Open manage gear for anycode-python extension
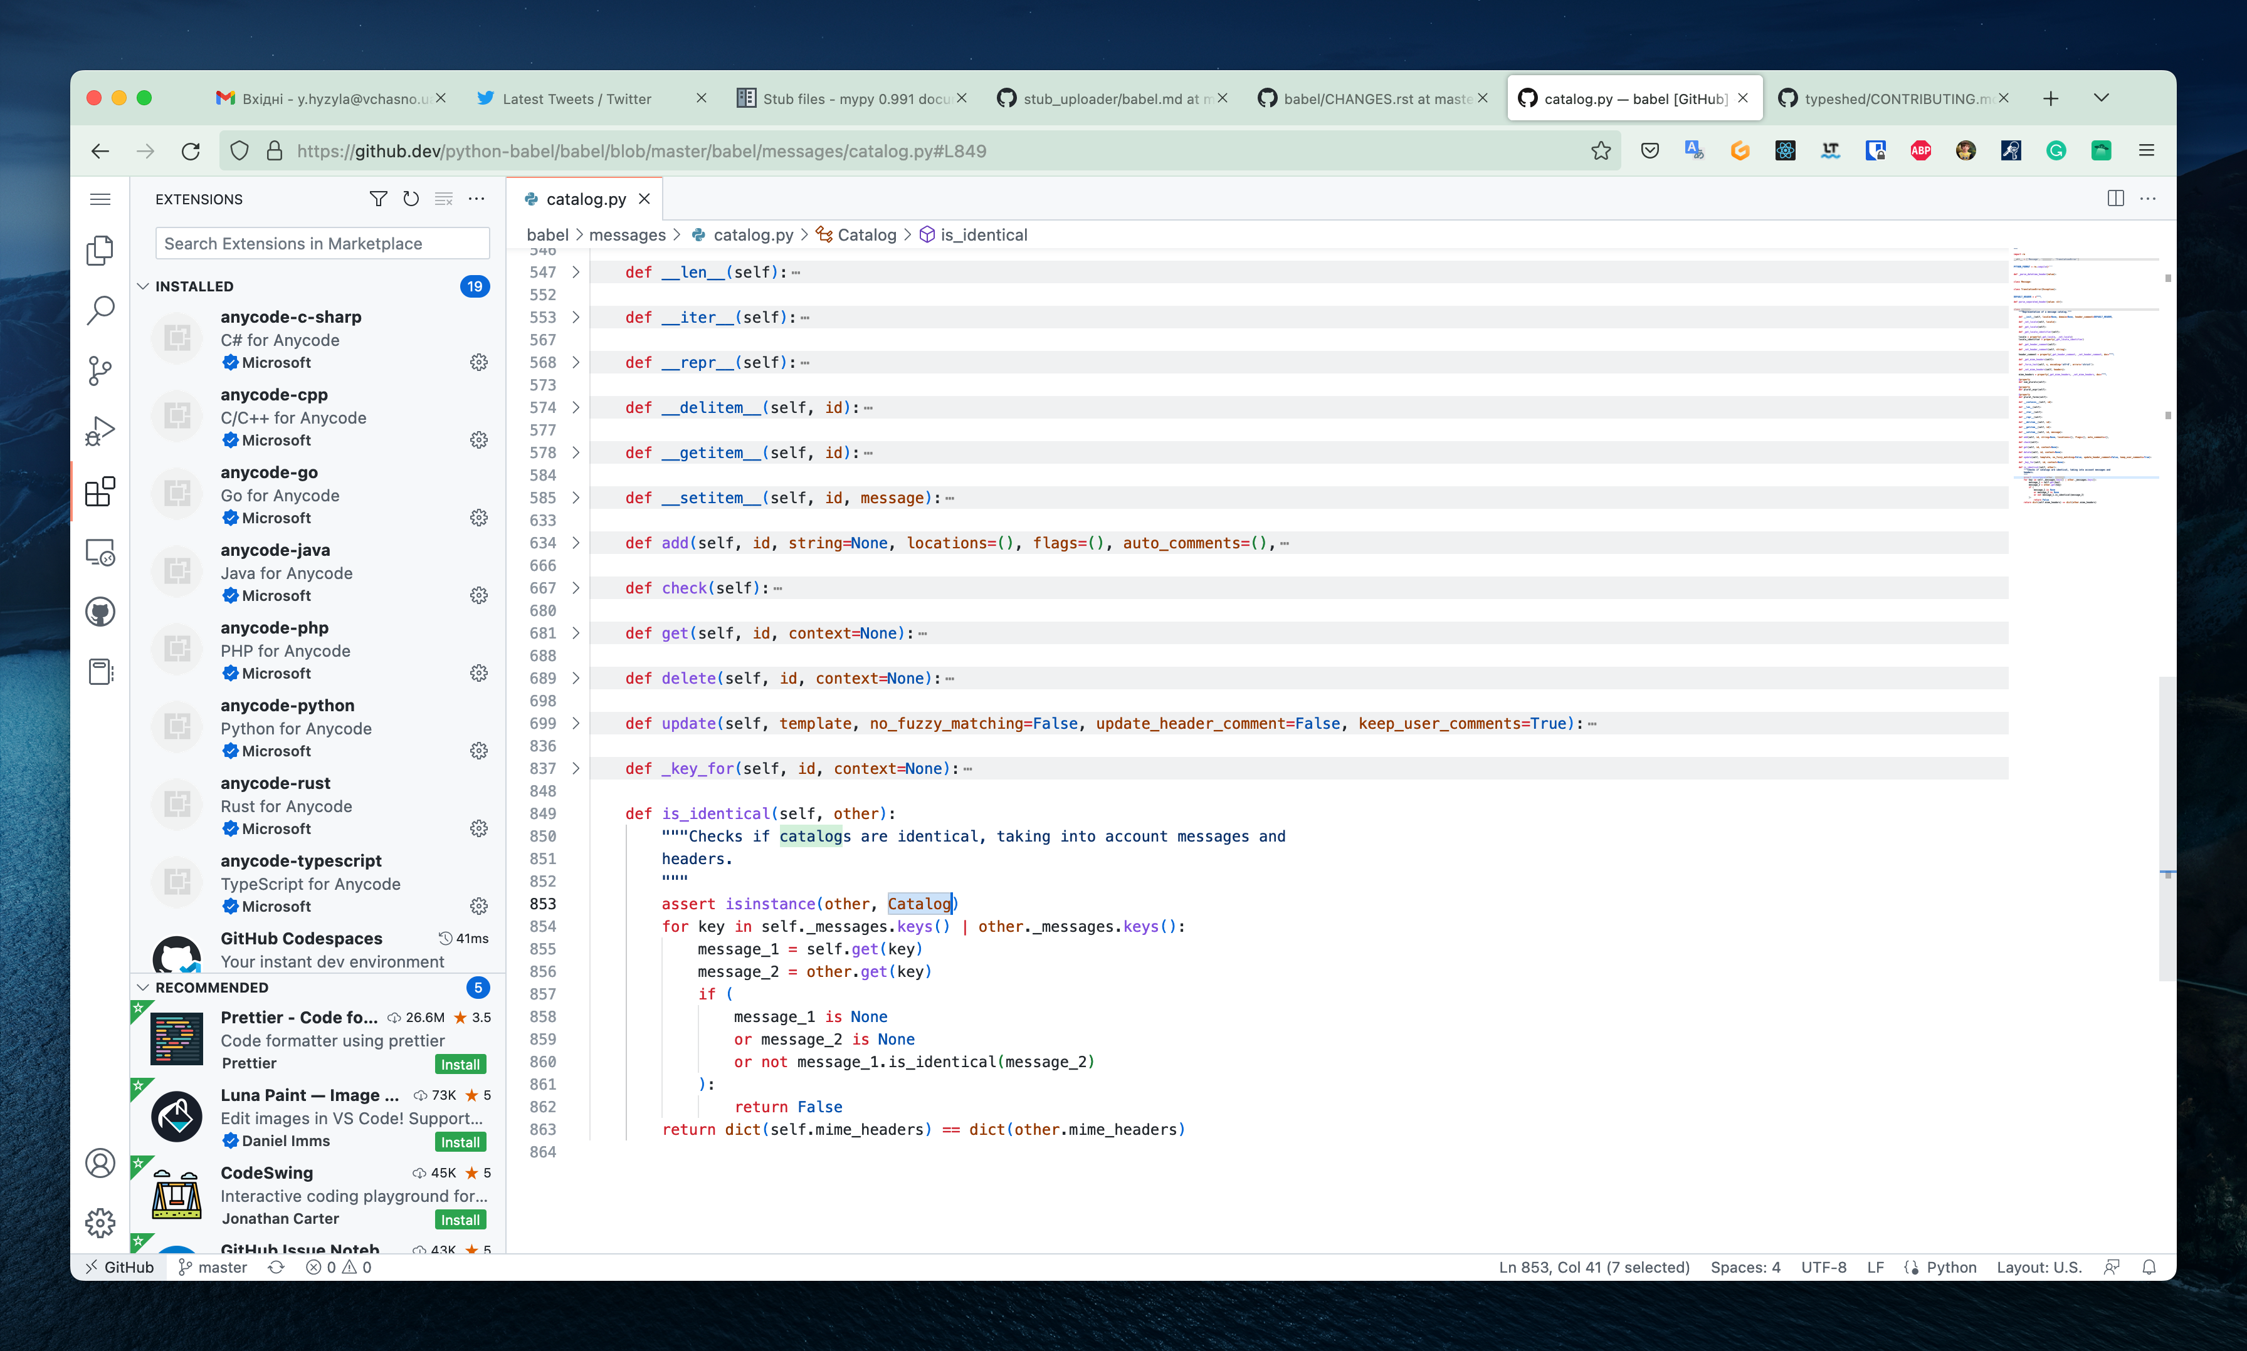Screen dimensions: 2247x1351 point(478,751)
